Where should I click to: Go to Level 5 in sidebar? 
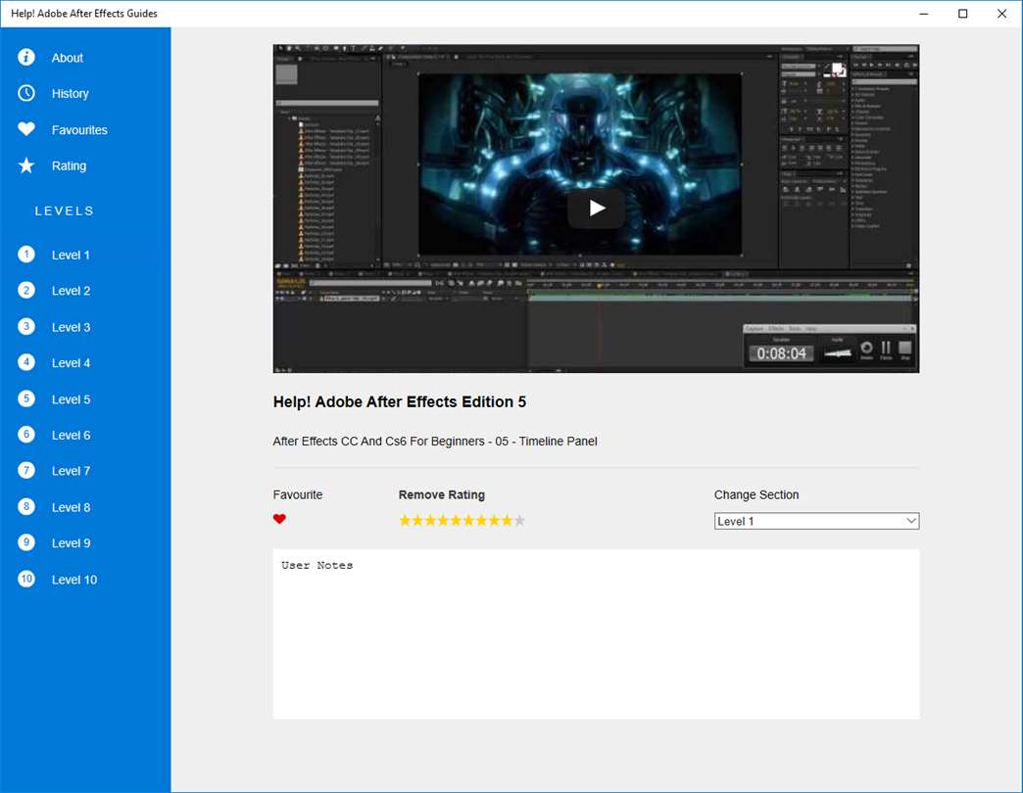(71, 399)
